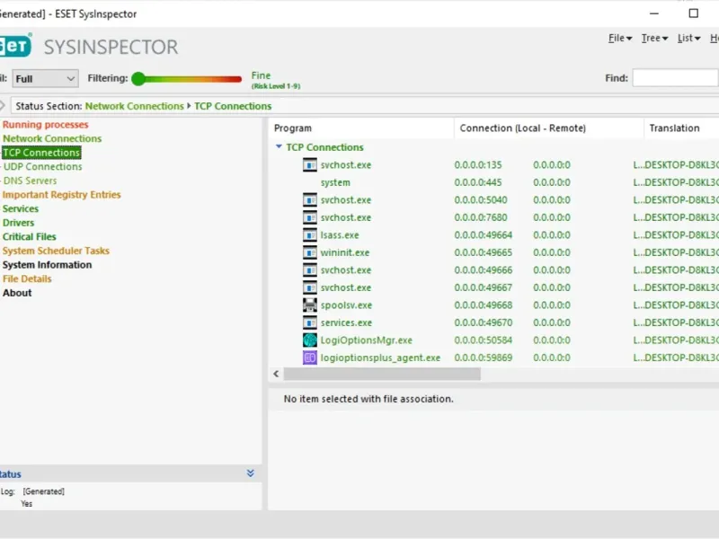Click local address 0.0.0.0:7680
The height and width of the screenshot is (539, 719).
(x=481, y=217)
